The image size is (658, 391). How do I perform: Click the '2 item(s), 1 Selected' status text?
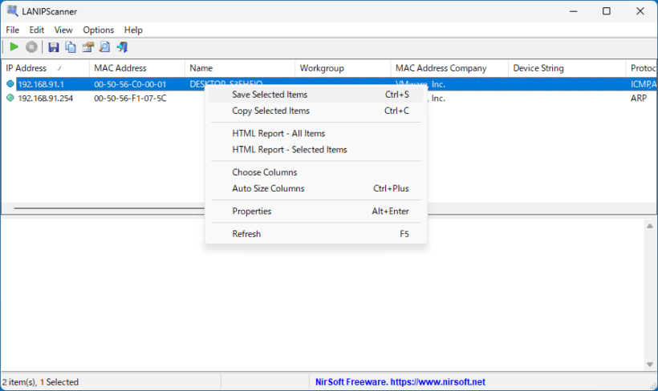click(40, 382)
